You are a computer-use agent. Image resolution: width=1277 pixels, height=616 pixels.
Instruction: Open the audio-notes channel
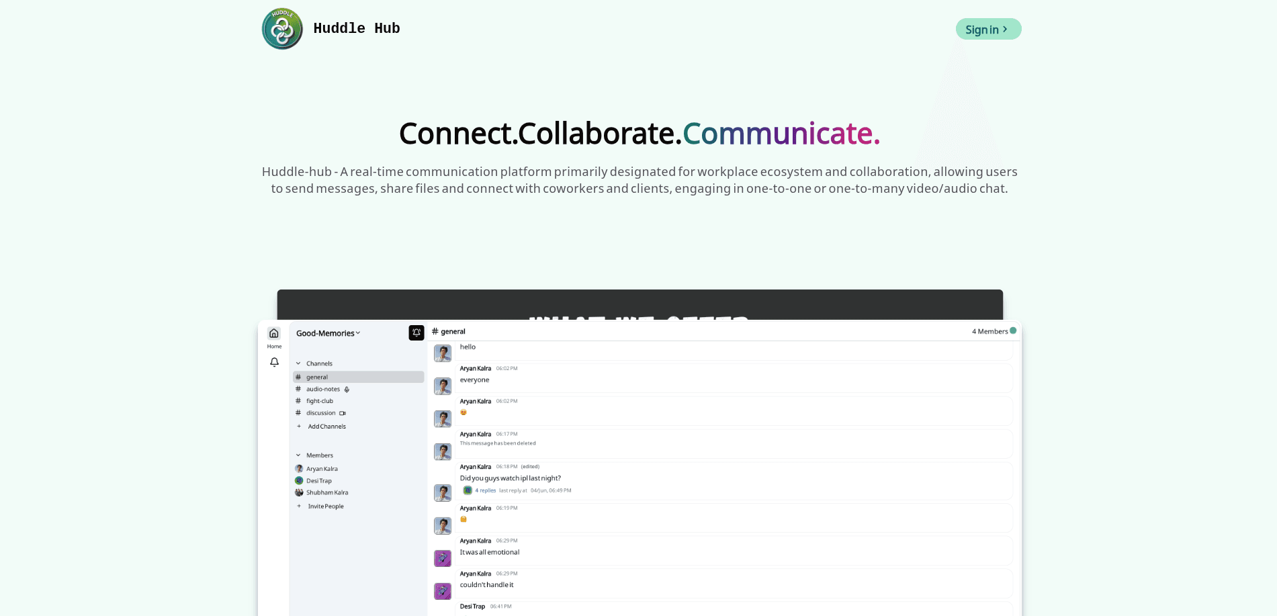[322, 389]
